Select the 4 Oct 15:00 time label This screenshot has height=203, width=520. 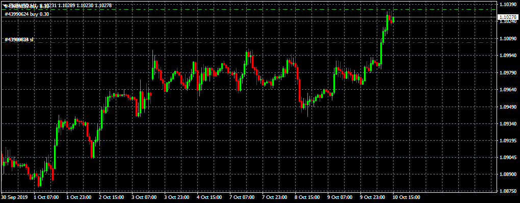pyautogui.click(x=210, y=197)
